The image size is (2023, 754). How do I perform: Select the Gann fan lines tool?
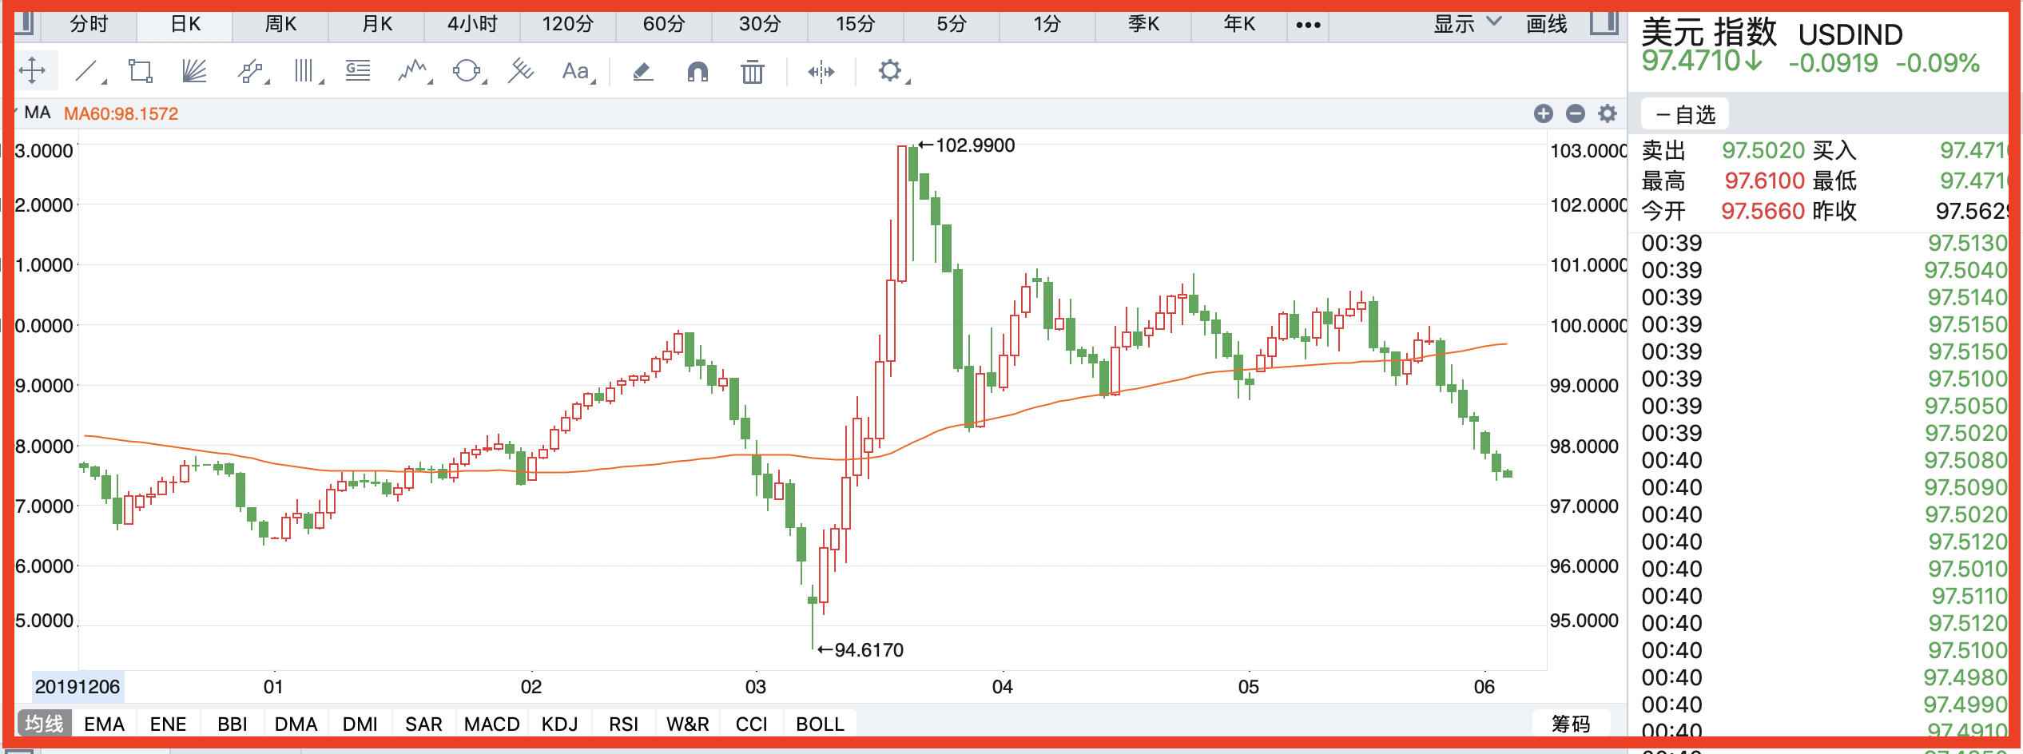click(194, 72)
